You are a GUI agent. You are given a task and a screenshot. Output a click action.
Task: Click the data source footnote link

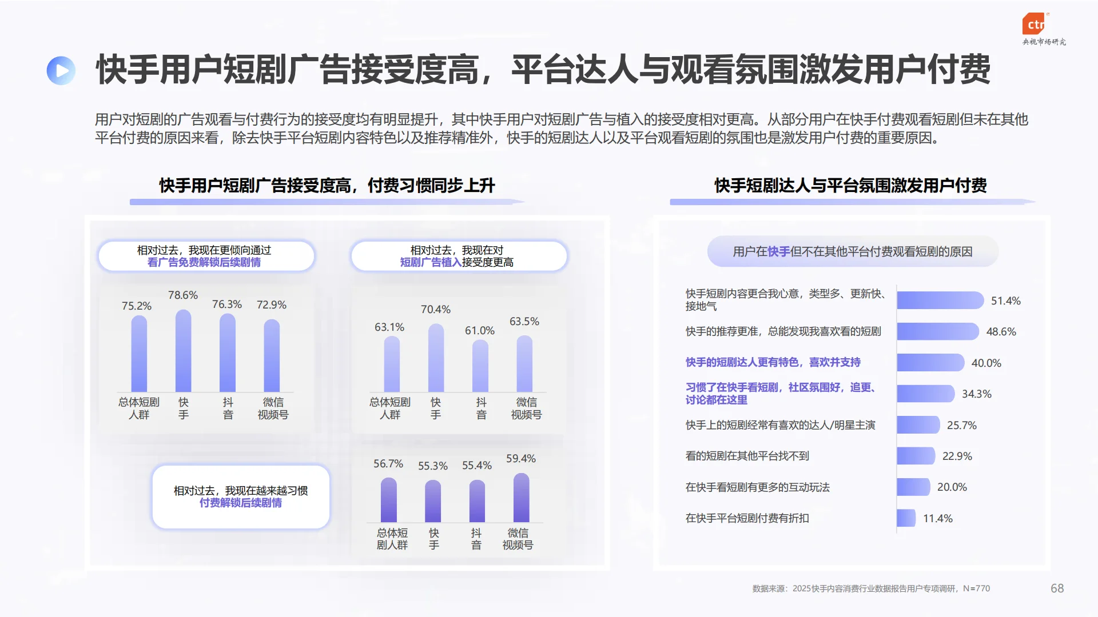pyautogui.click(x=869, y=588)
